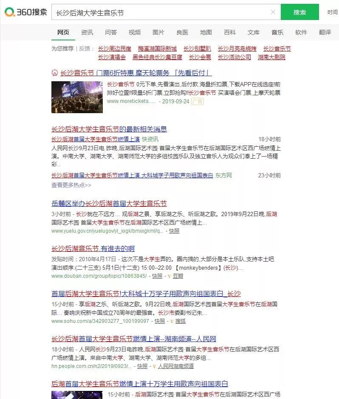Click the V verified icon beside 人民网湖南频道
Viewport: 339px width, 399px height.
click(x=155, y=366)
